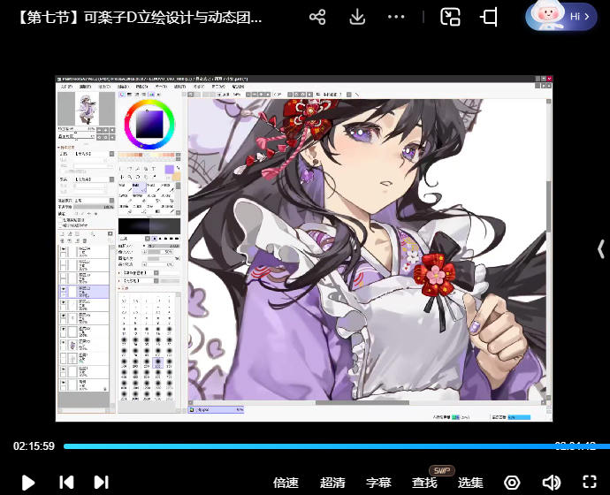Expand the right side panel chevron
This screenshot has height=495, width=610.
coord(601,249)
